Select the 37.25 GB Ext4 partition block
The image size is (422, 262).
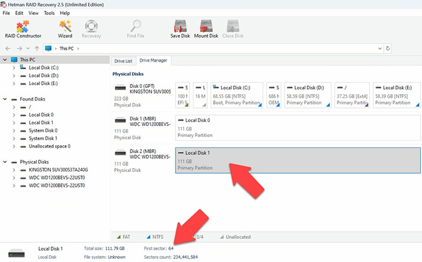pyautogui.click(x=352, y=95)
